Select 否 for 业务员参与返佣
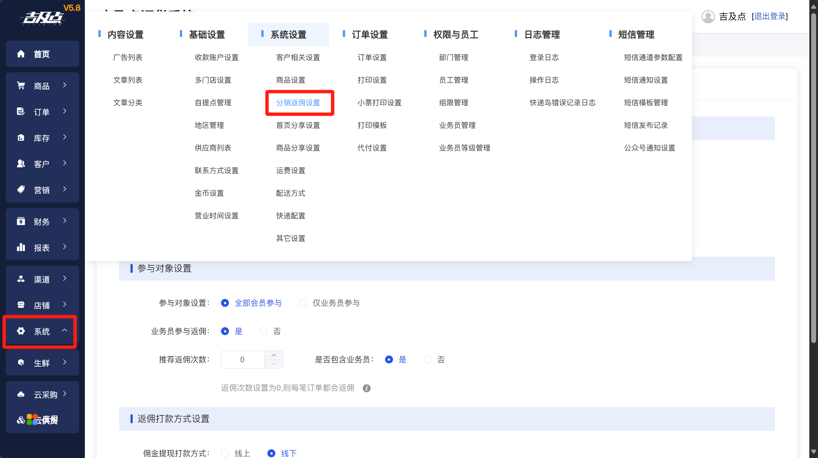This screenshot has width=818, height=458. (263, 331)
